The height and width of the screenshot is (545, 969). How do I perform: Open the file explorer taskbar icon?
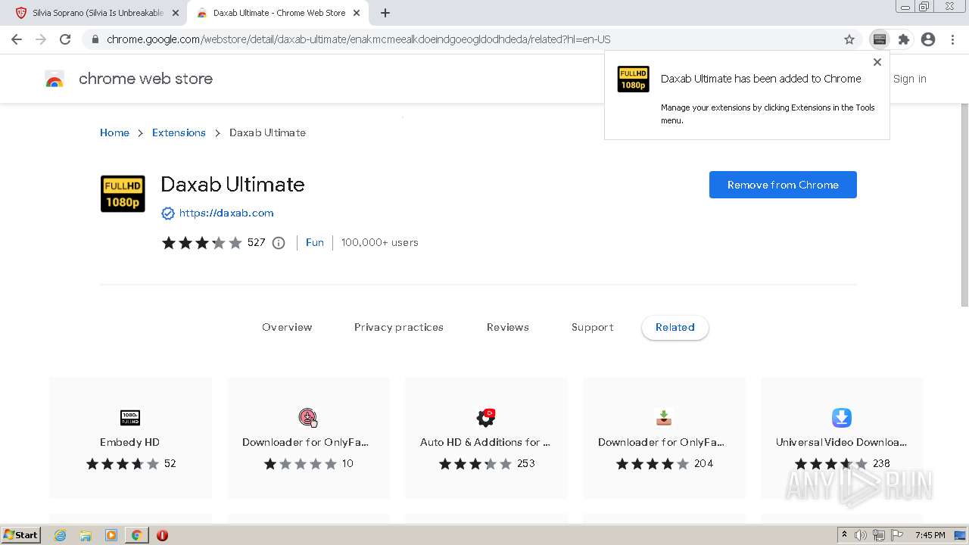tap(86, 535)
